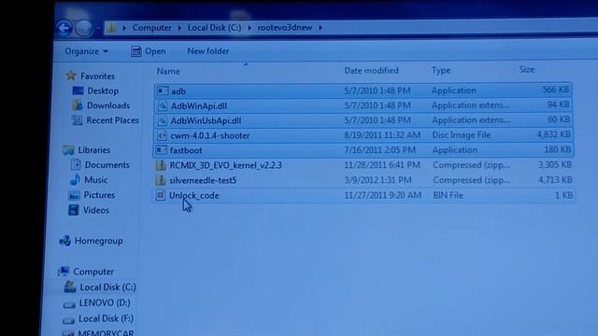
Task: Expand the arrow after Computer breadcrumb
Action: coord(179,28)
